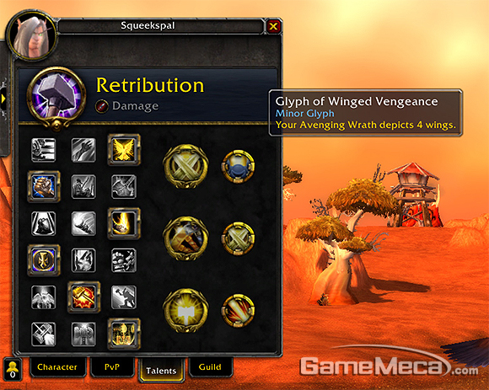Select the red hammer burst talent icon
Viewport: 489px width, 390px height.
83,297
